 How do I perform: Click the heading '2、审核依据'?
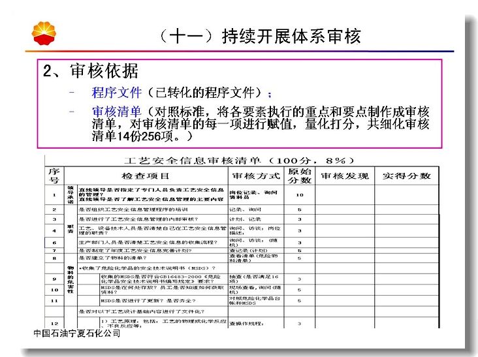(91, 70)
